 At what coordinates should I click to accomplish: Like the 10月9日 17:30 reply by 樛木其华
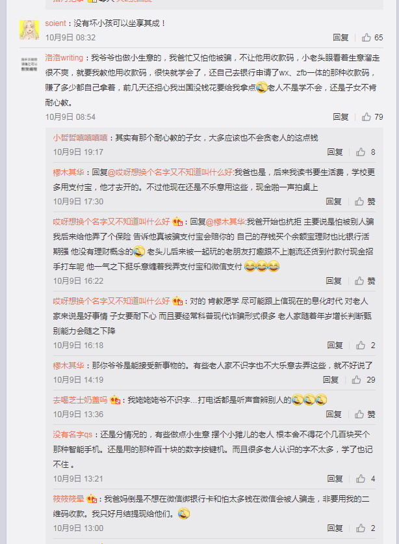[365, 202]
